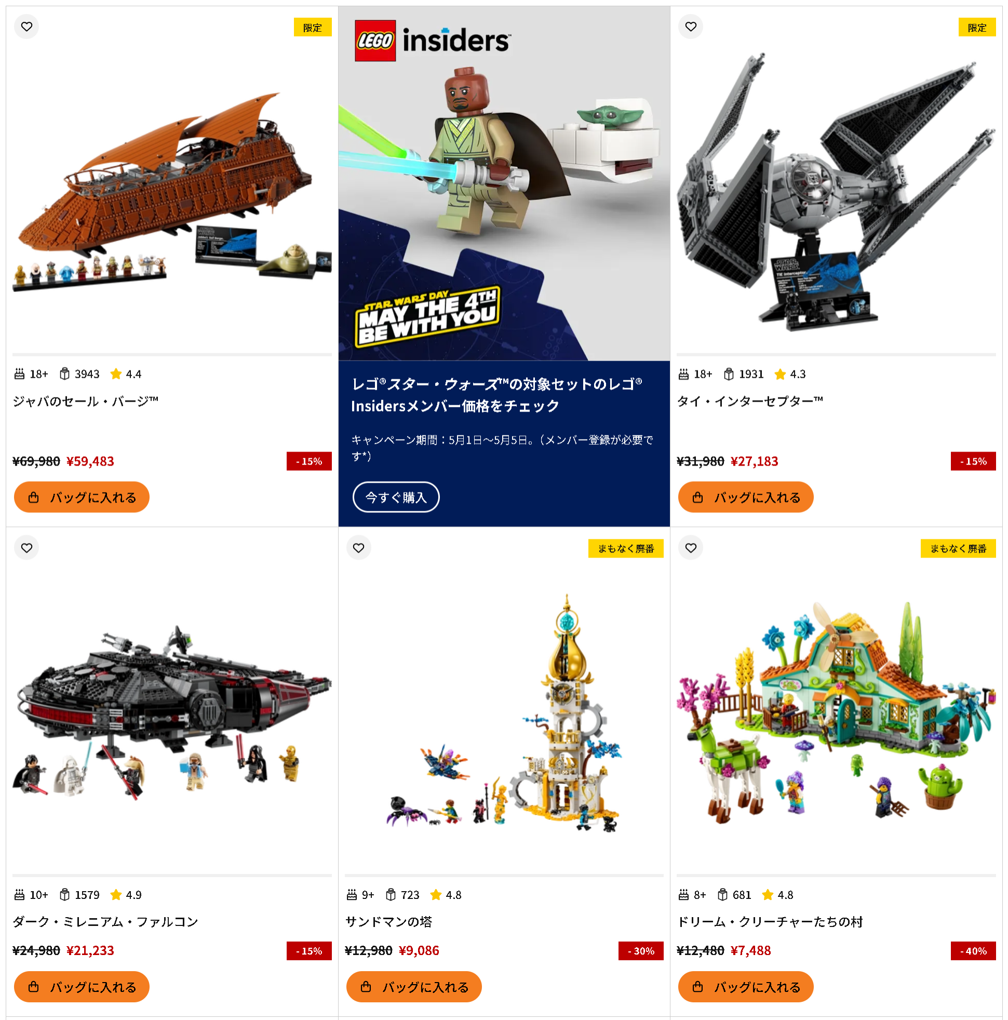
Task: Add TIE Interceptor to bag
Action: point(746,497)
